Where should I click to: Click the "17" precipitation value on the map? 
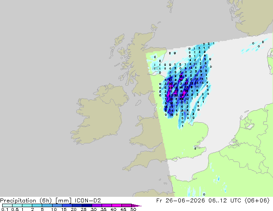[182, 103]
